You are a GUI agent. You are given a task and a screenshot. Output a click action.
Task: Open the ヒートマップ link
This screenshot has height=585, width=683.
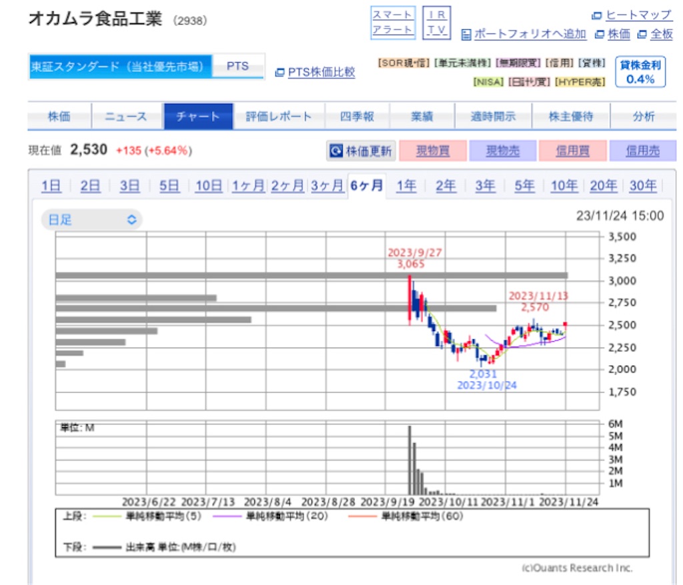tap(638, 15)
